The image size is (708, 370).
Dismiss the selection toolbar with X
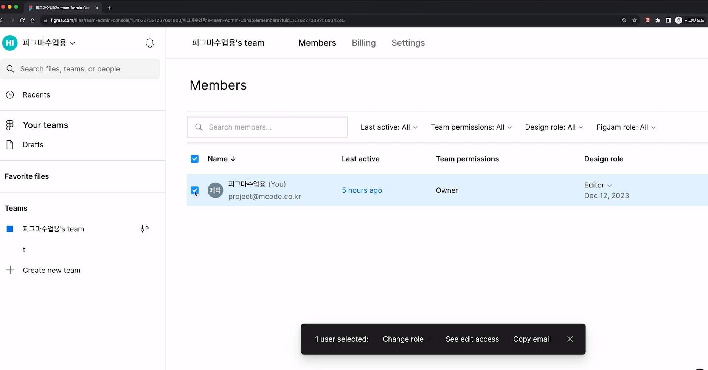(570, 339)
